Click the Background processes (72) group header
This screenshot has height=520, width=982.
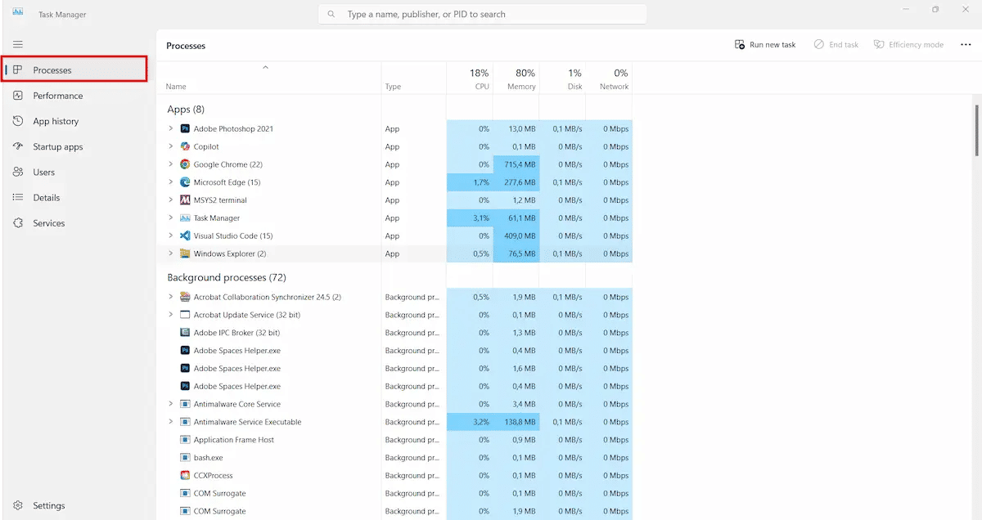[227, 278]
